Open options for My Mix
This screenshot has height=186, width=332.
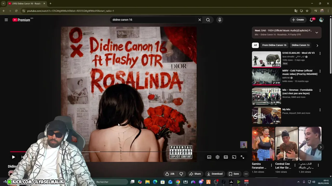pos(320,110)
